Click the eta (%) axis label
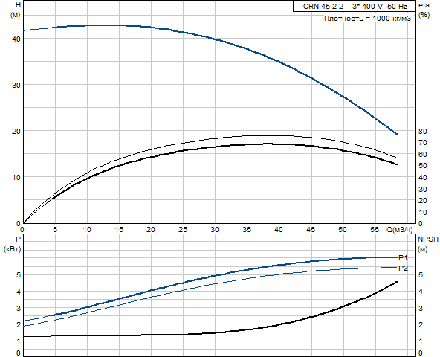The height and width of the screenshot is (357, 440). pyautogui.click(x=424, y=10)
